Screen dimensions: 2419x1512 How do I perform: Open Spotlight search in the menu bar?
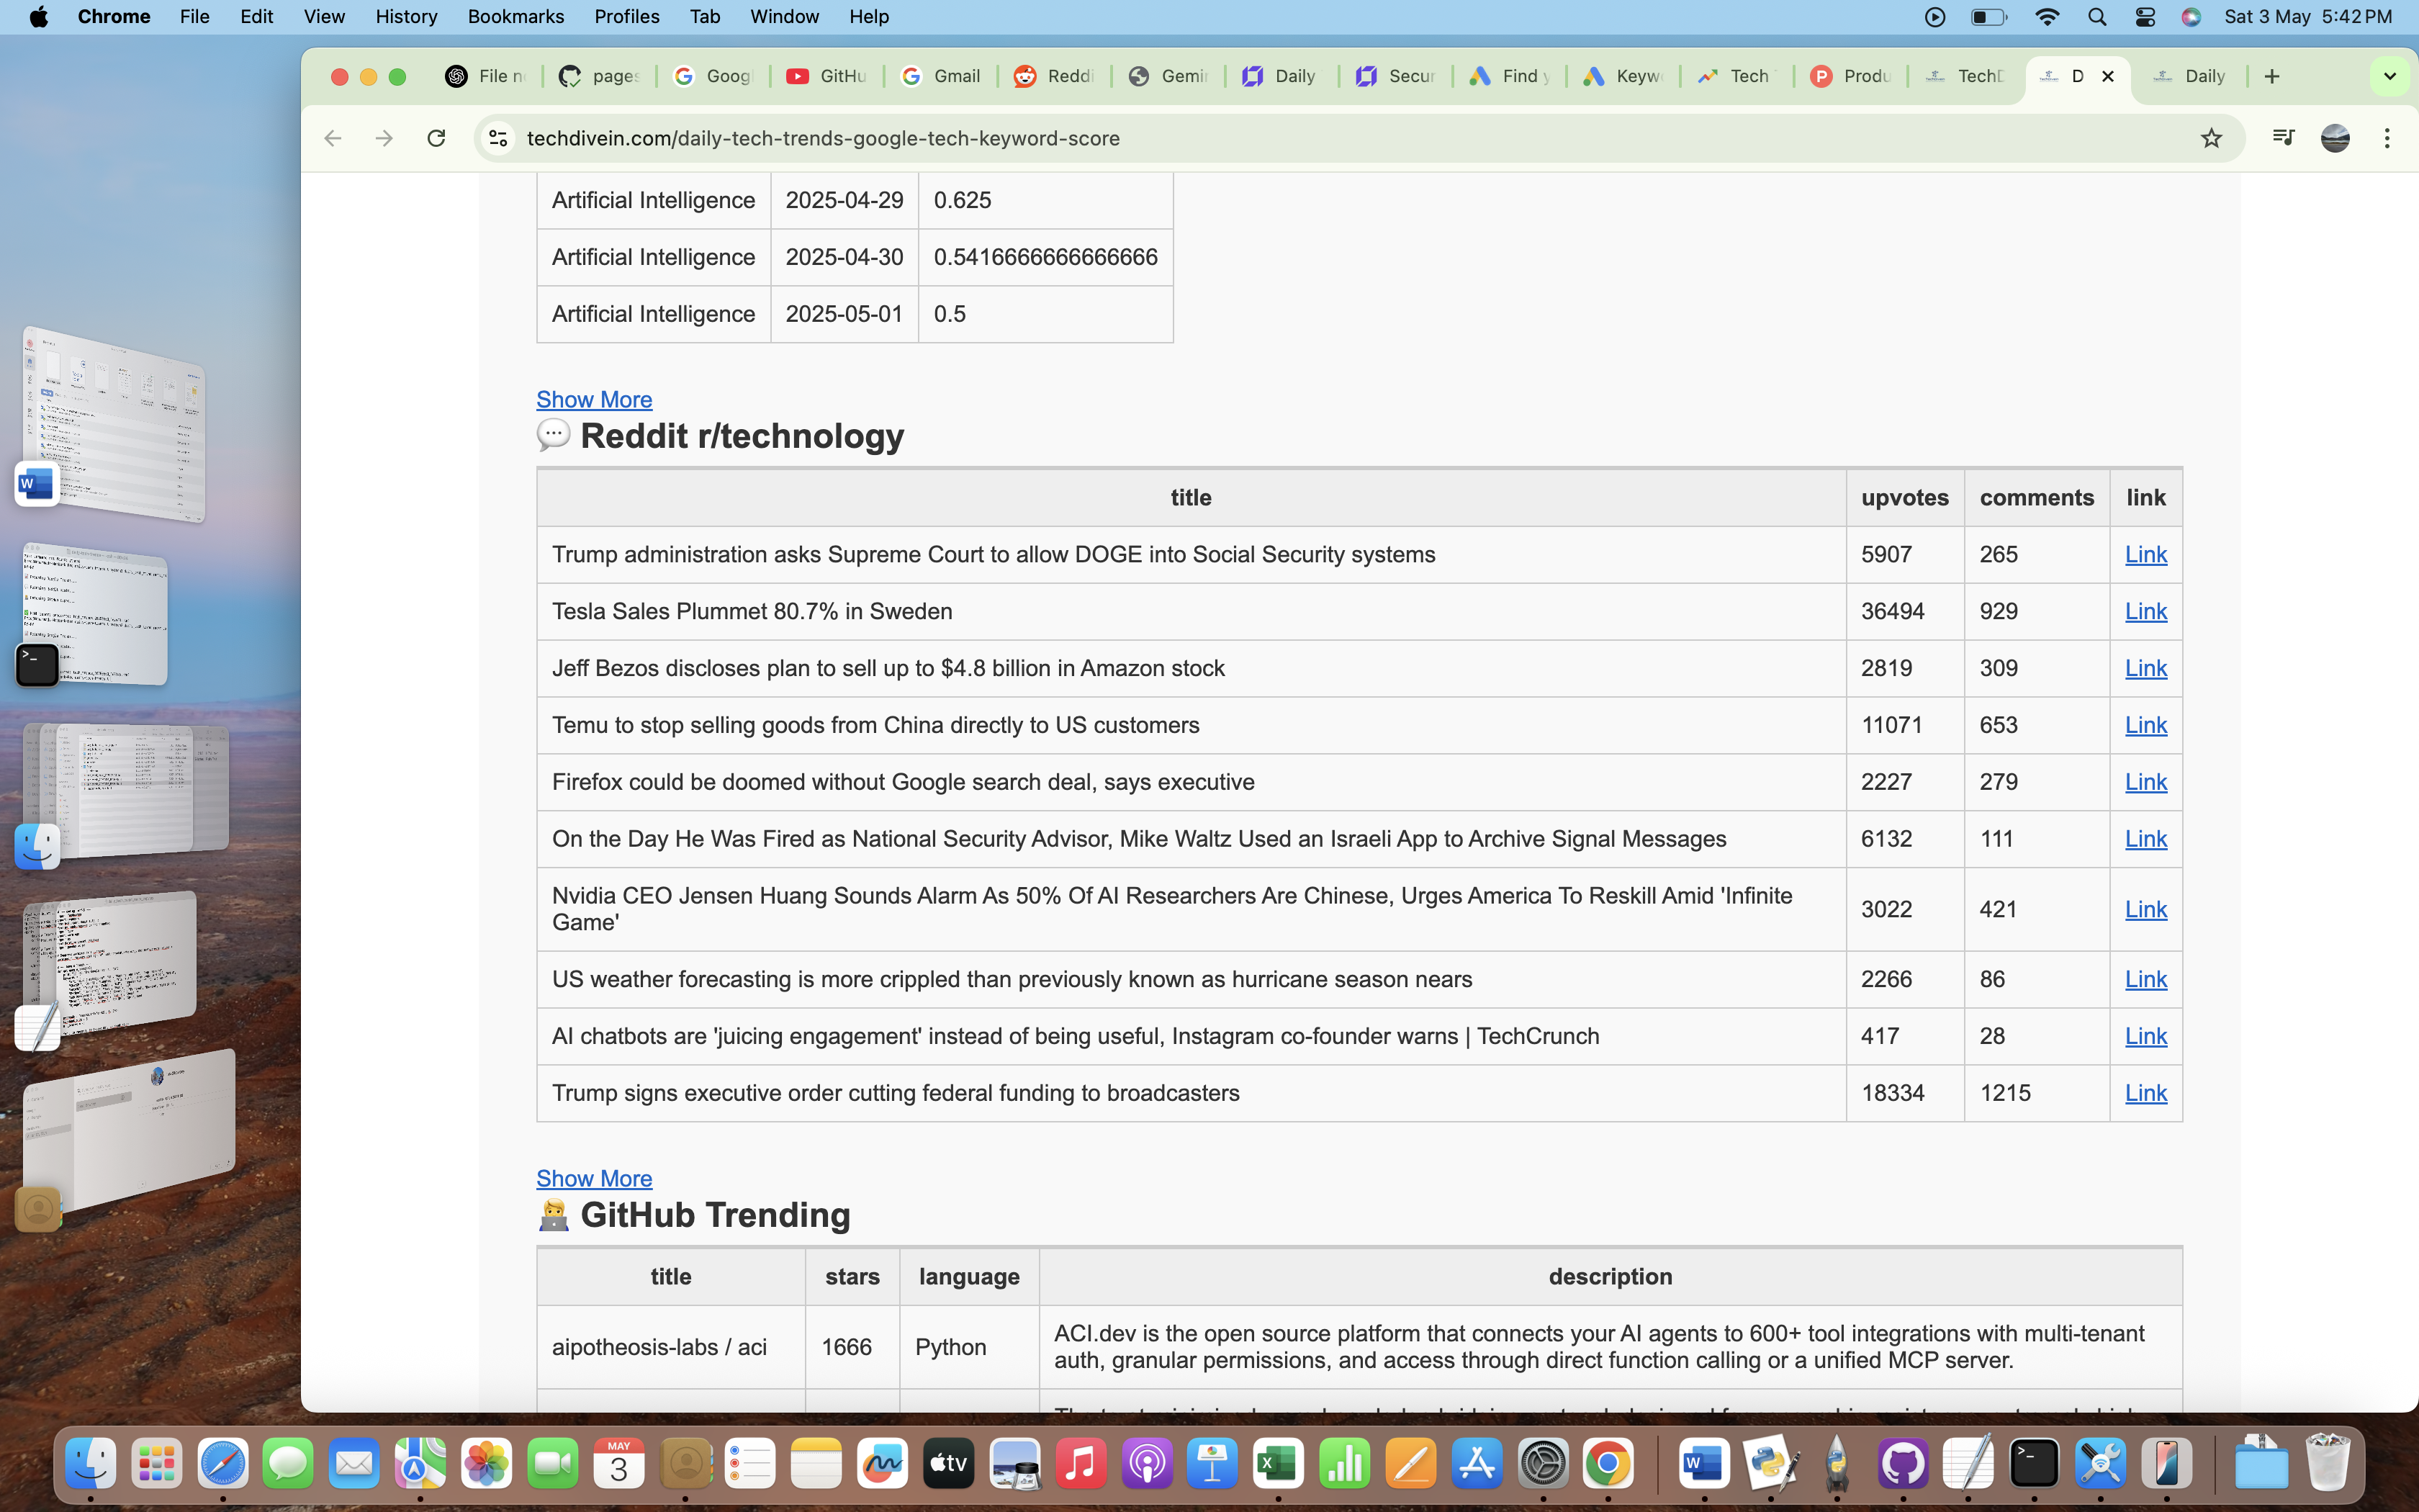[x=2097, y=17]
